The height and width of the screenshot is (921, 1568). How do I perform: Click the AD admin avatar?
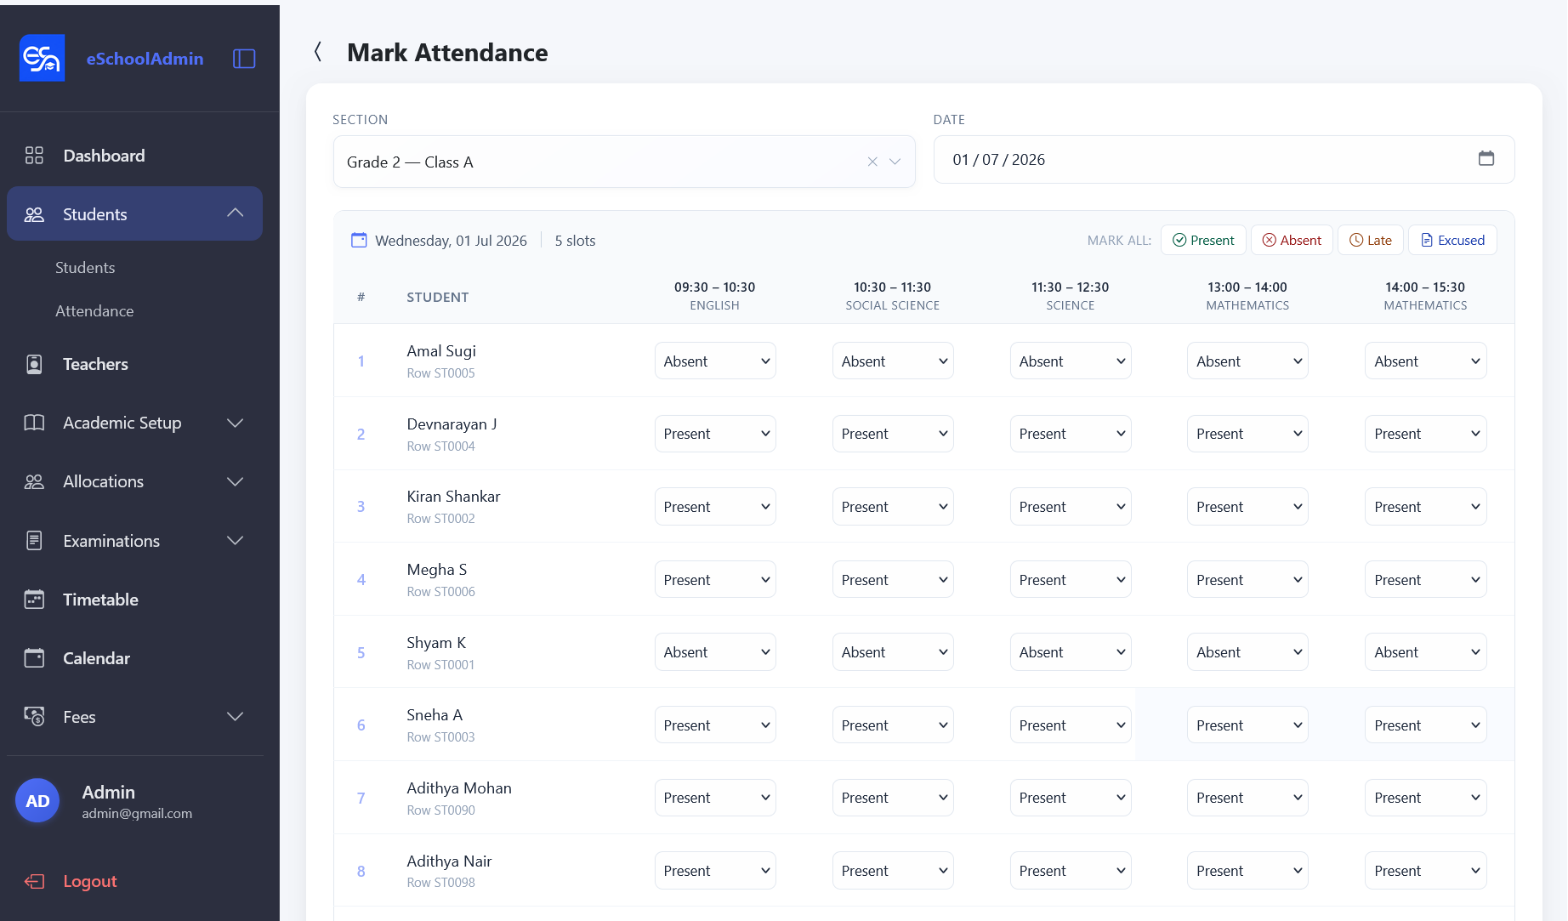[x=37, y=801]
